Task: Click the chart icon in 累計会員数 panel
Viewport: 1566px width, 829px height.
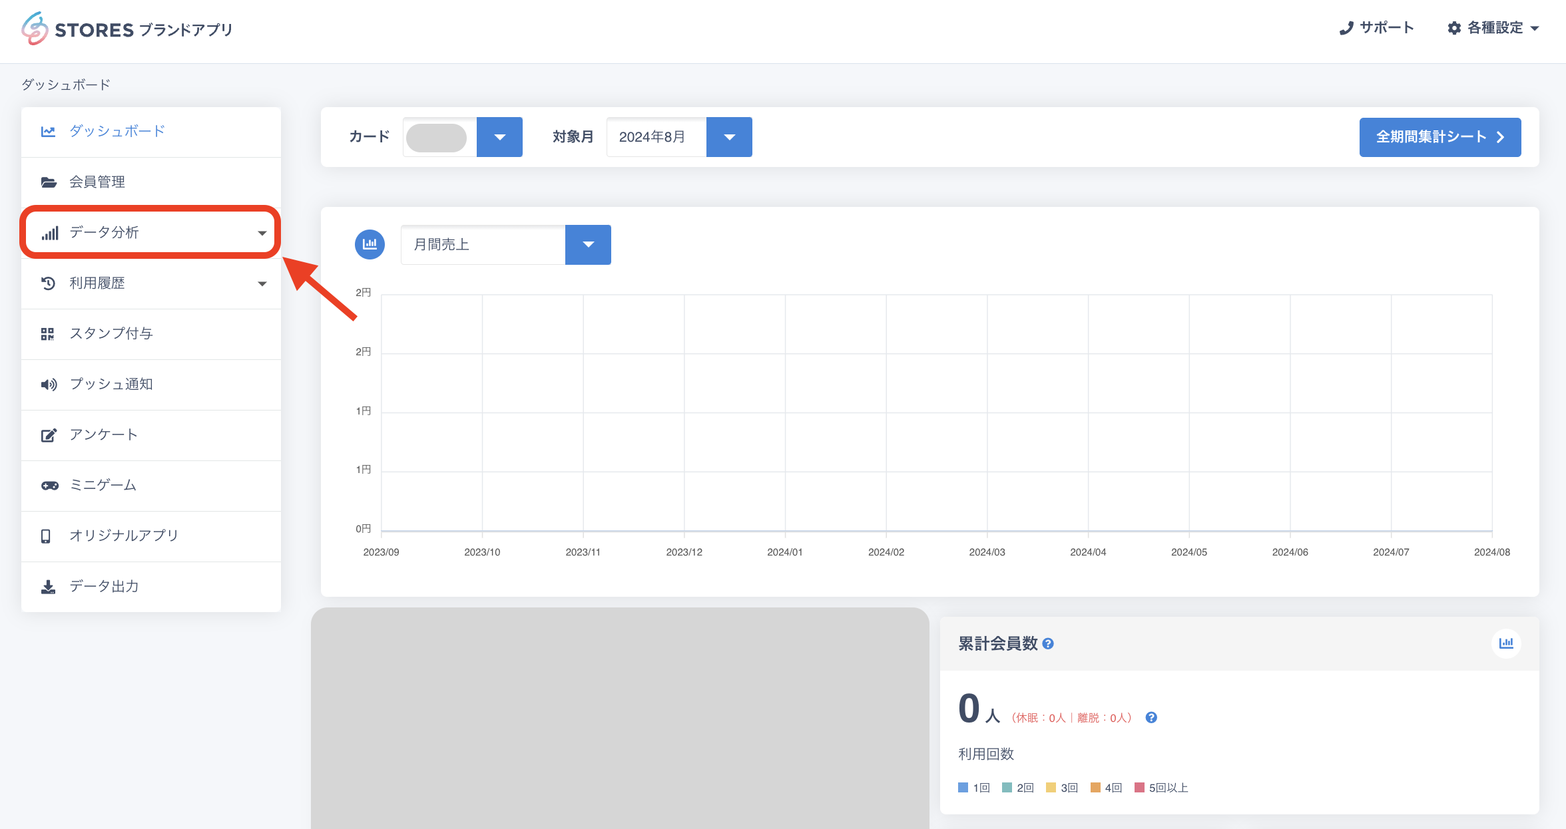Action: (1505, 643)
